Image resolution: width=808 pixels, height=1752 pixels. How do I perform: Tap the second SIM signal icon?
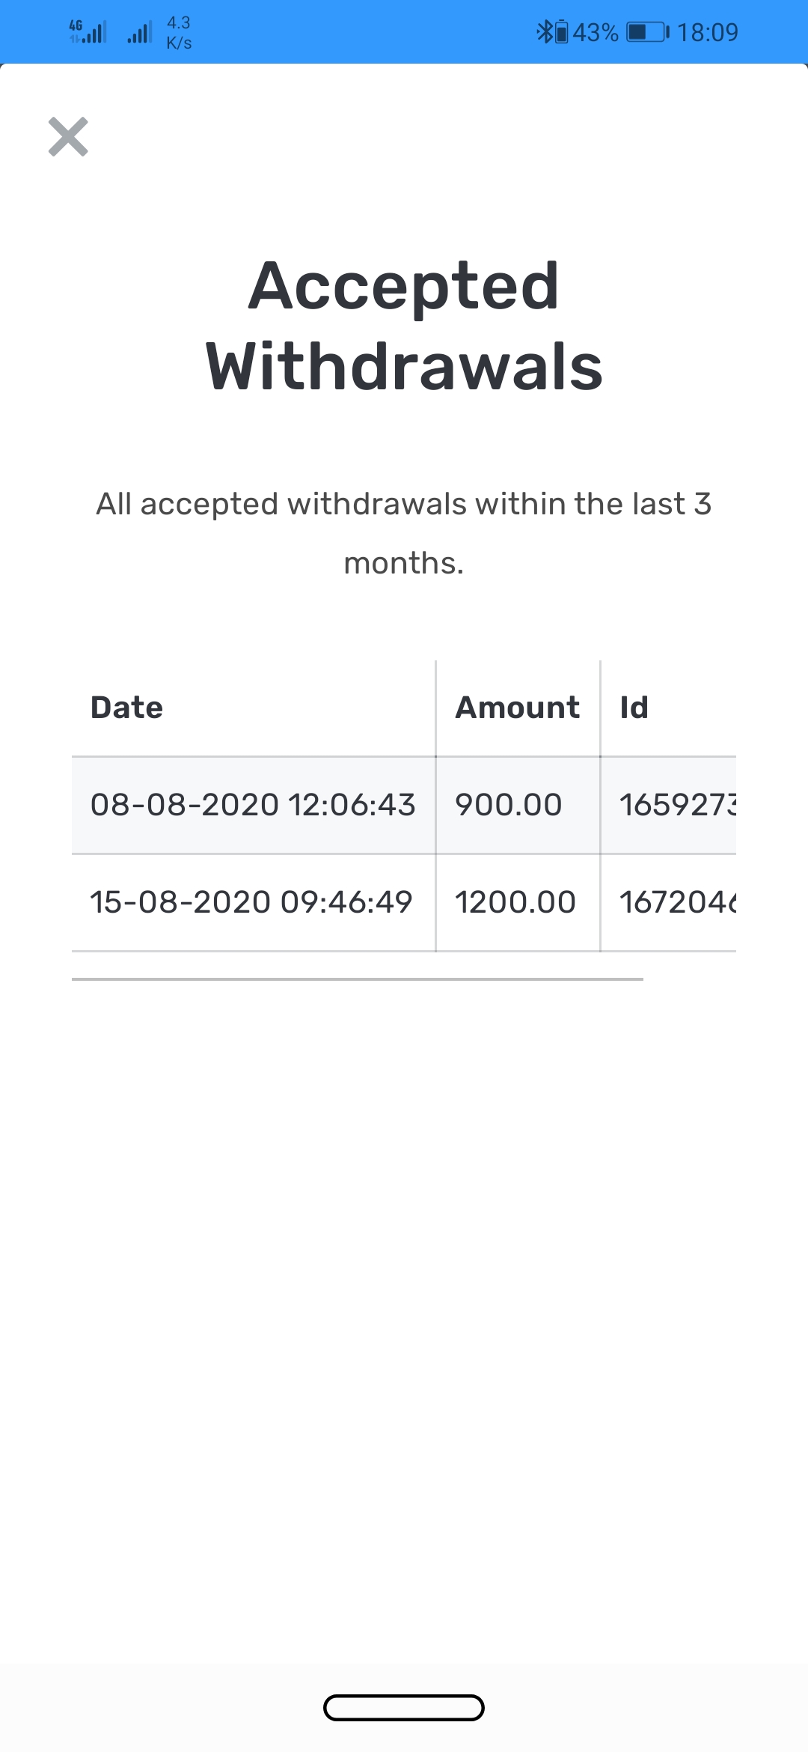tap(140, 32)
